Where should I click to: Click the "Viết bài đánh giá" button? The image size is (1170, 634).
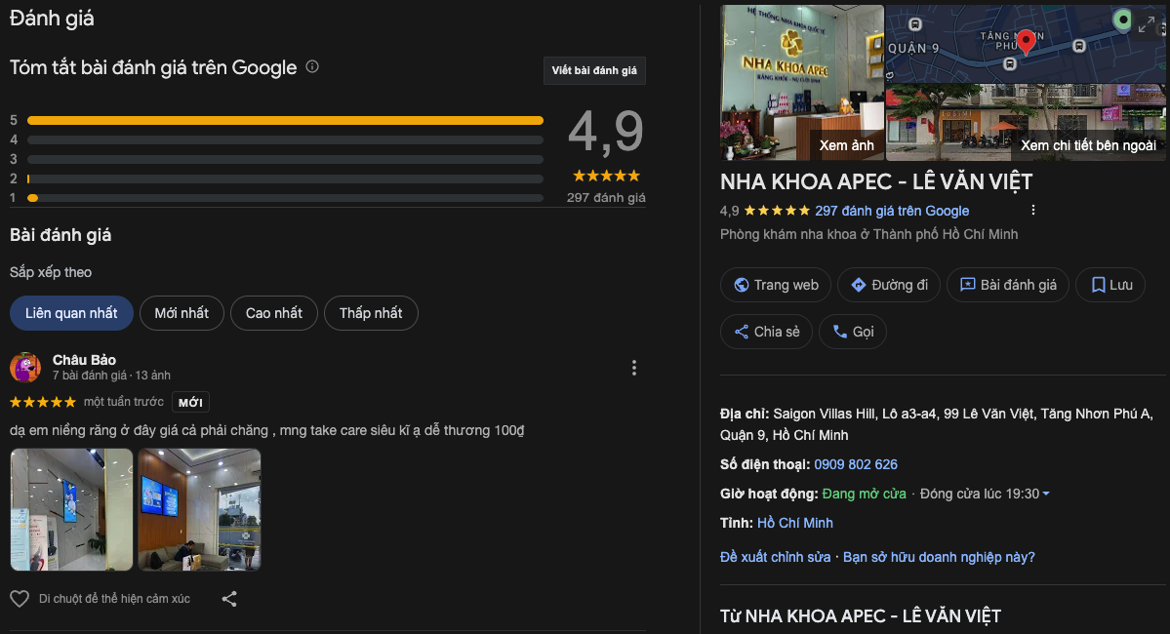pyautogui.click(x=594, y=70)
